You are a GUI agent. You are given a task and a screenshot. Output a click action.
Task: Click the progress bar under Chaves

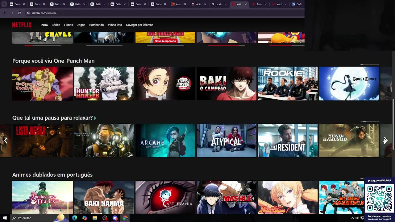pos(43,45)
